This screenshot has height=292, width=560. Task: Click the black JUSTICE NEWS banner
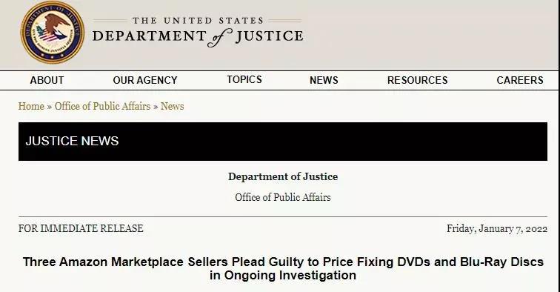(x=283, y=142)
